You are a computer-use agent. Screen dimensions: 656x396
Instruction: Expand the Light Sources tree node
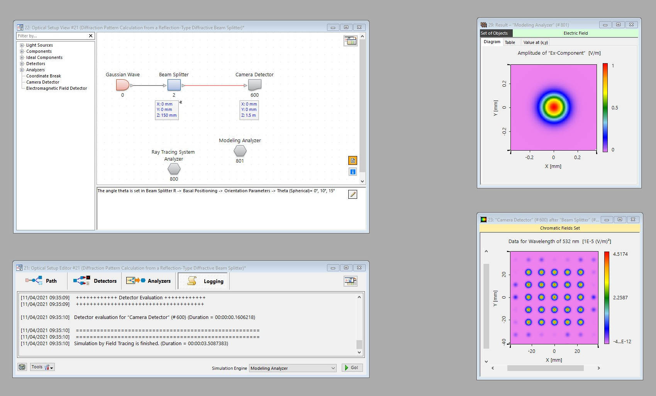(x=22, y=45)
